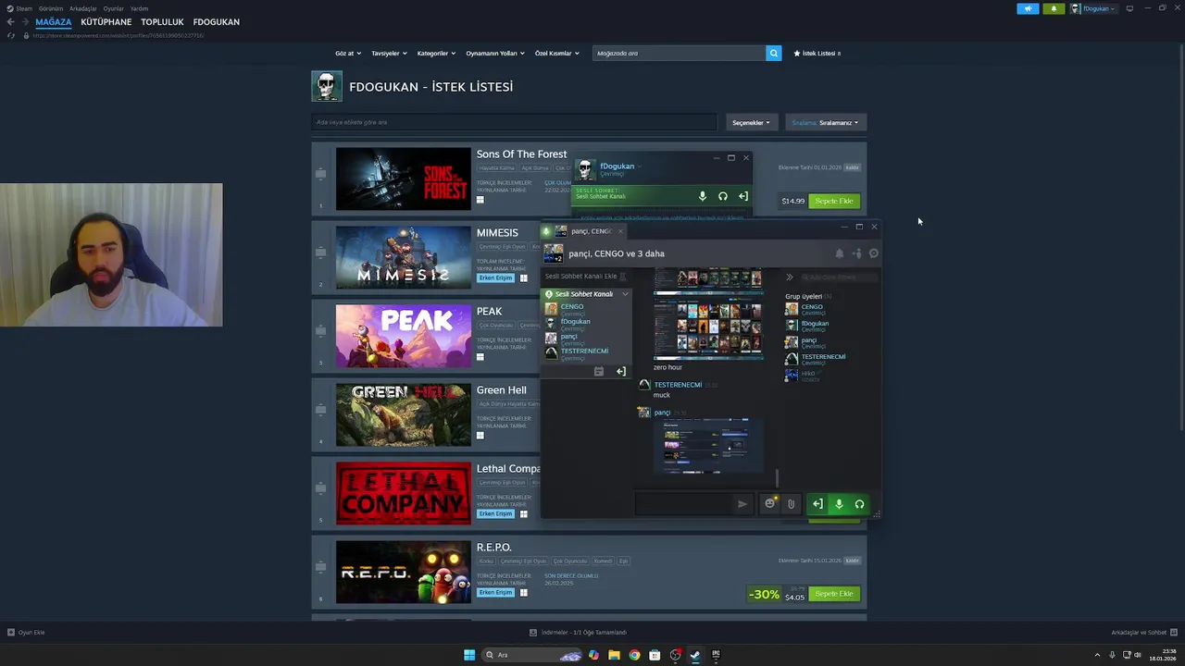Viewport: 1185px width, 666px height.
Task: Open the fDogukan account dropdown at top right
Action: [1093, 8]
